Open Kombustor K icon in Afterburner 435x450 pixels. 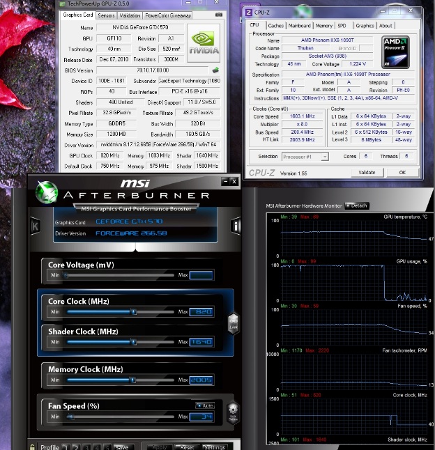[35, 226]
